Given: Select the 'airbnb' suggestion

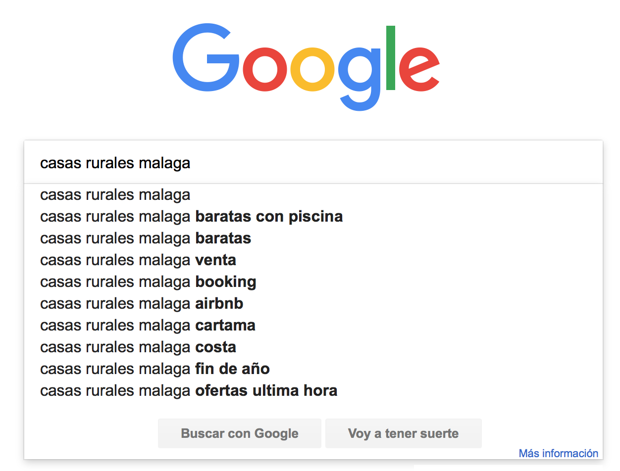Looking at the screenshot, I should pyautogui.click(x=313, y=304).
